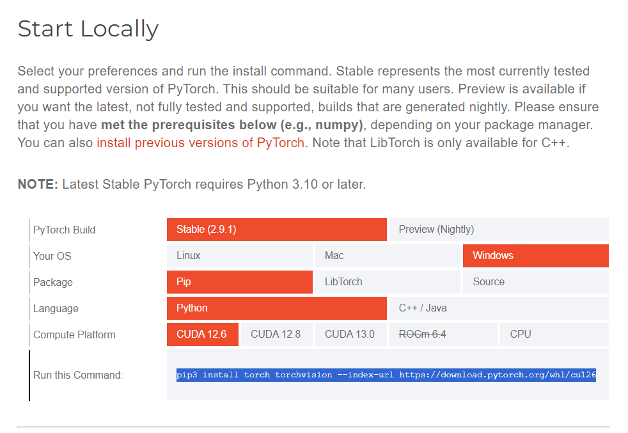Pick the CUDA 13.0 platform option
Viewport: 628px width, 433px height.
[x=350, y=335]
